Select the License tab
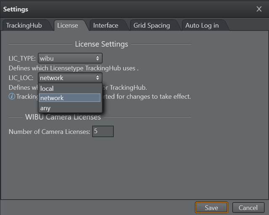269x215 pixels. point(68,26)
